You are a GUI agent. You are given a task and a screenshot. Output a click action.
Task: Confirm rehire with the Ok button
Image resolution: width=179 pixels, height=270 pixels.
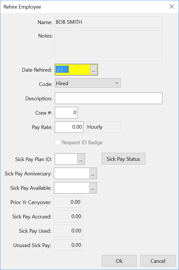click(119, 261)
